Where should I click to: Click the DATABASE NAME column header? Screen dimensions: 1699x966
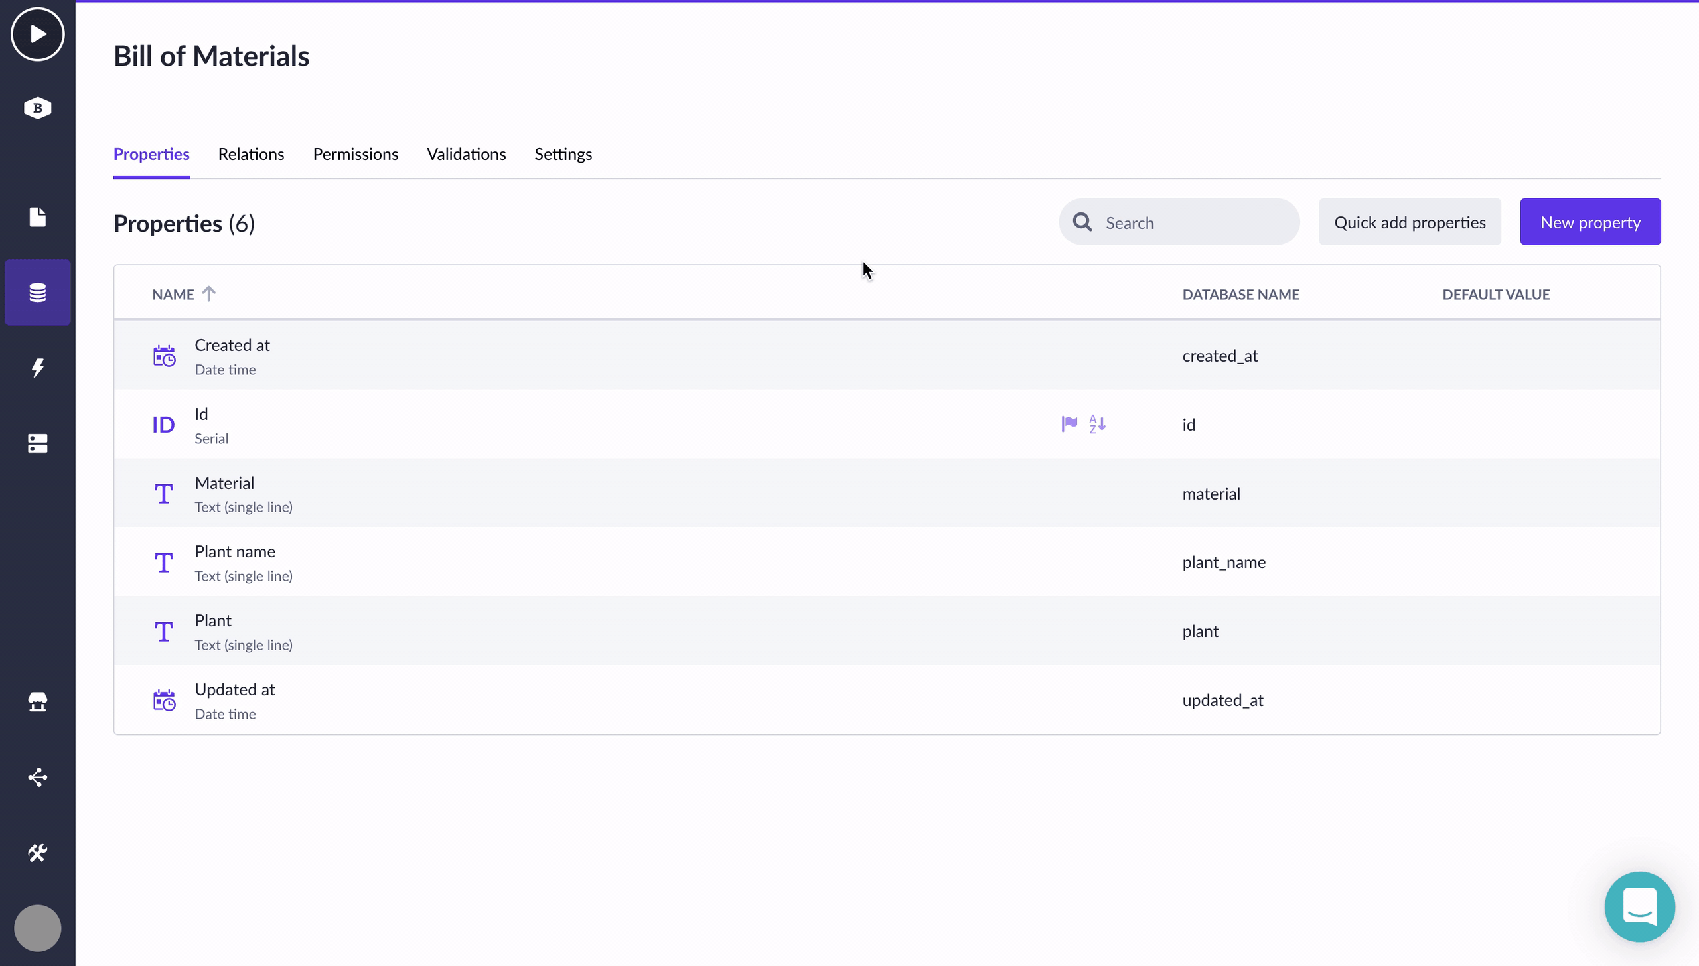coord(1240,294)
